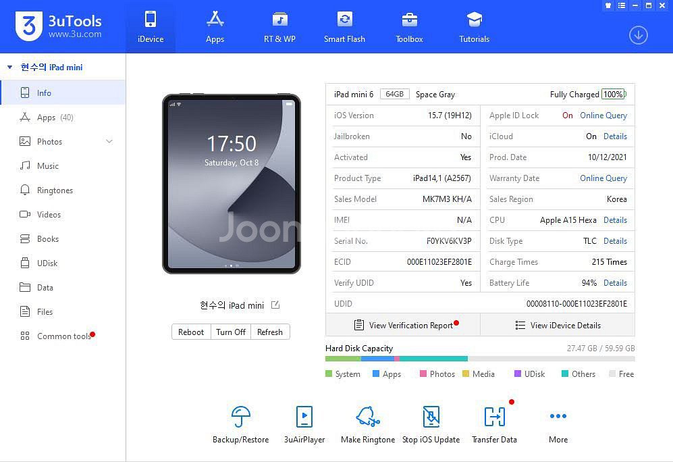Collapse the 현수의 iPad mini device tree
The image size is (673, 462).
point(9,67)
